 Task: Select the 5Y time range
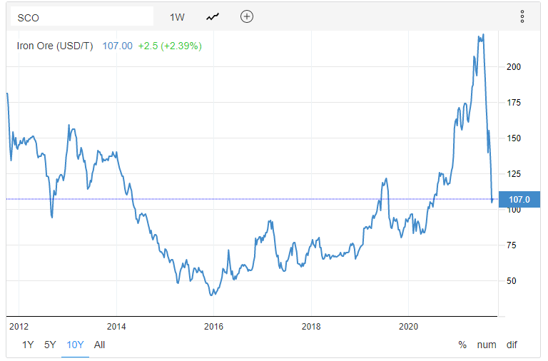pos(50,345)
